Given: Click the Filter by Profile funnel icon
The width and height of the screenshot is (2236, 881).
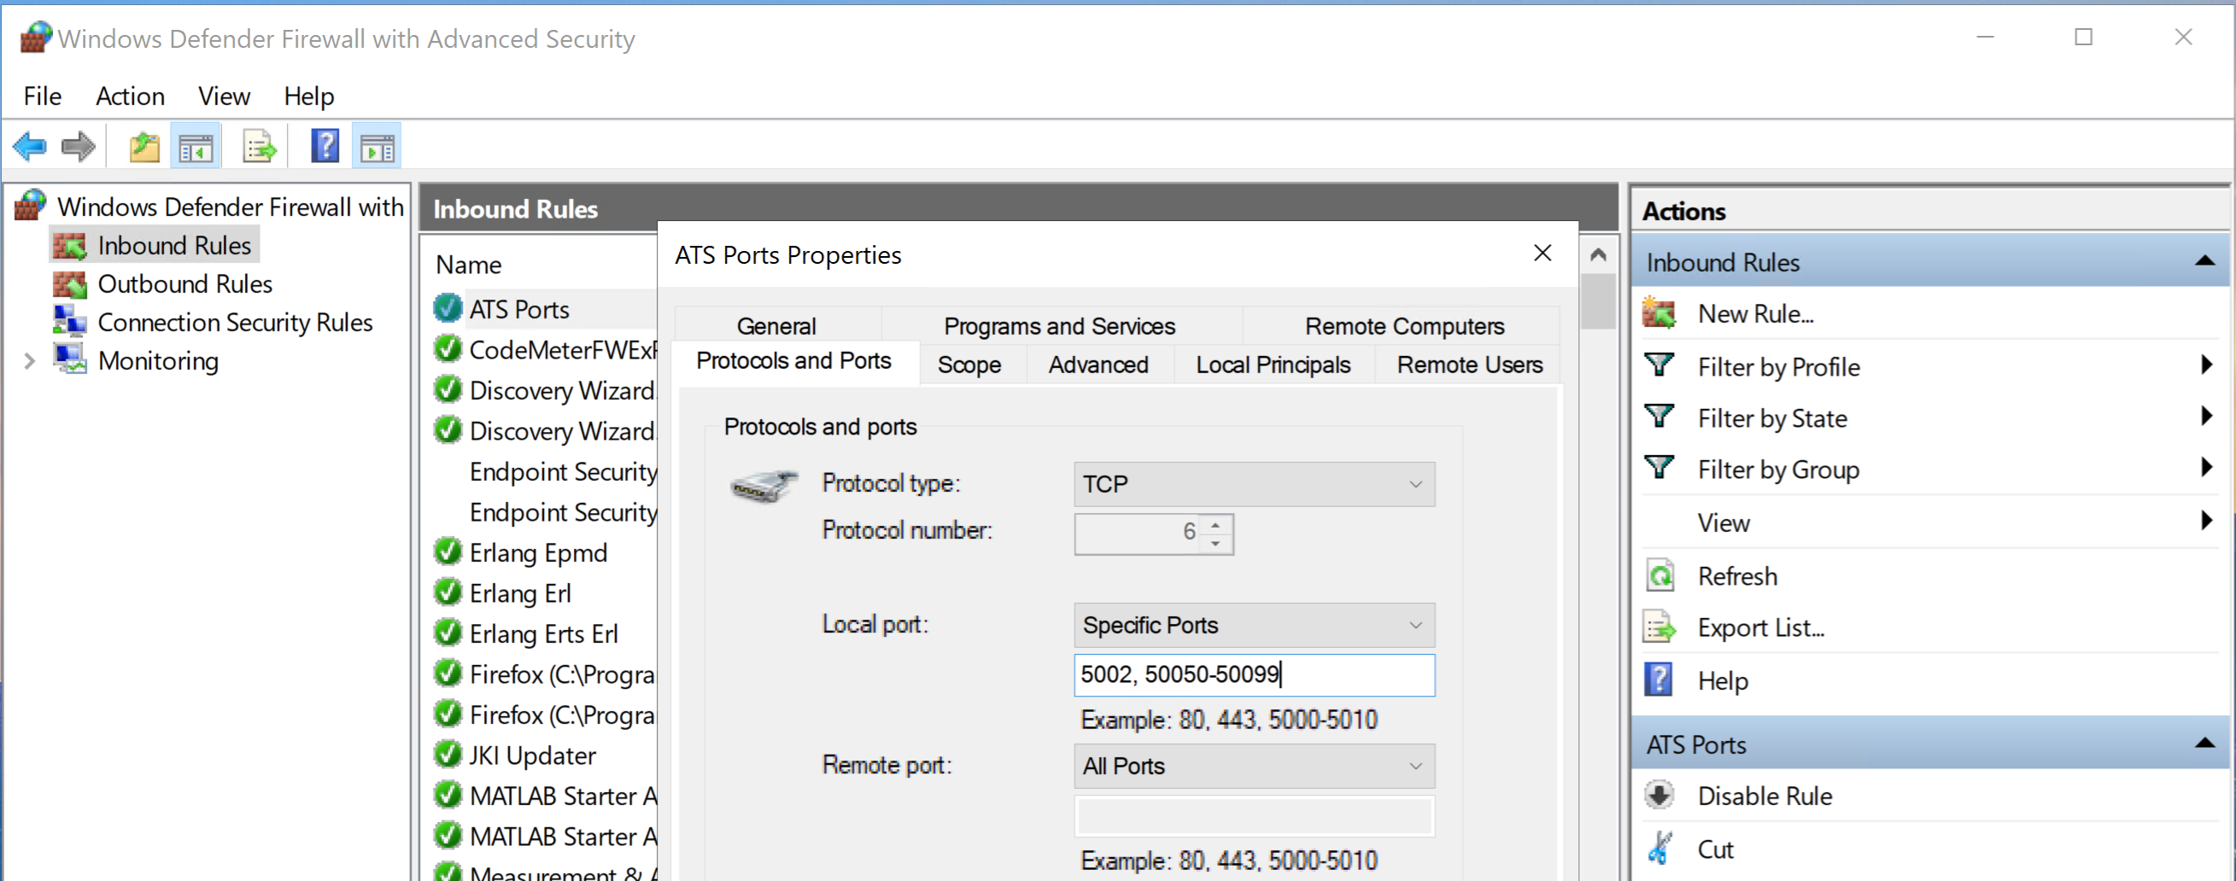Looking at the screenshot, I should click(x=1659, y=365).
